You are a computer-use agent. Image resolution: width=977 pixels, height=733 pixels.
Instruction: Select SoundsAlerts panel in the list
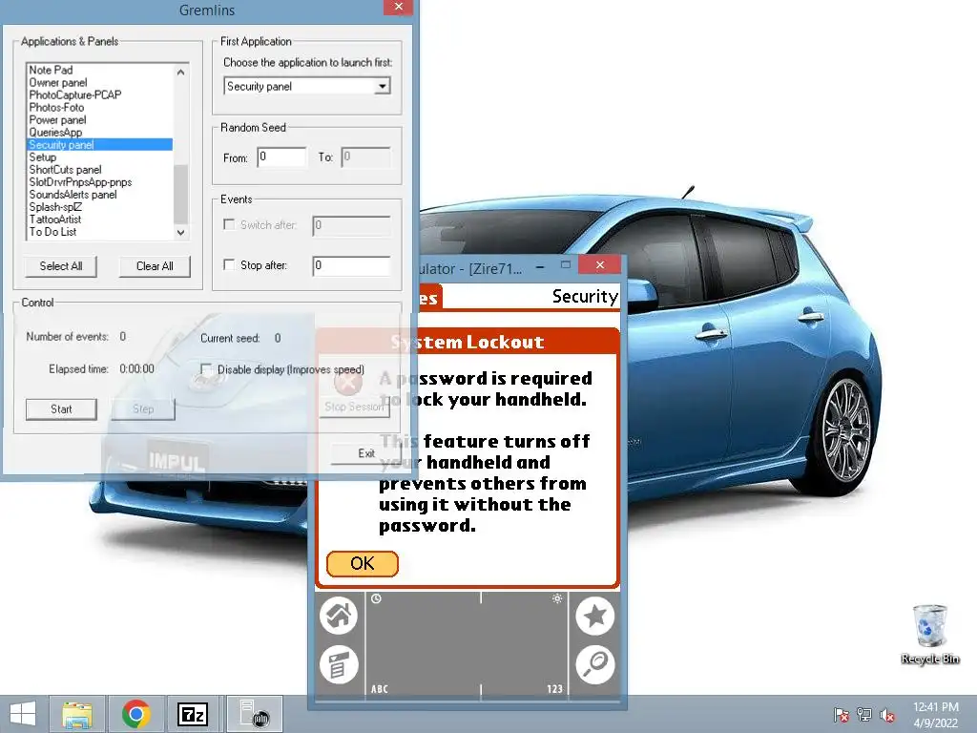[x=99, y=195]
